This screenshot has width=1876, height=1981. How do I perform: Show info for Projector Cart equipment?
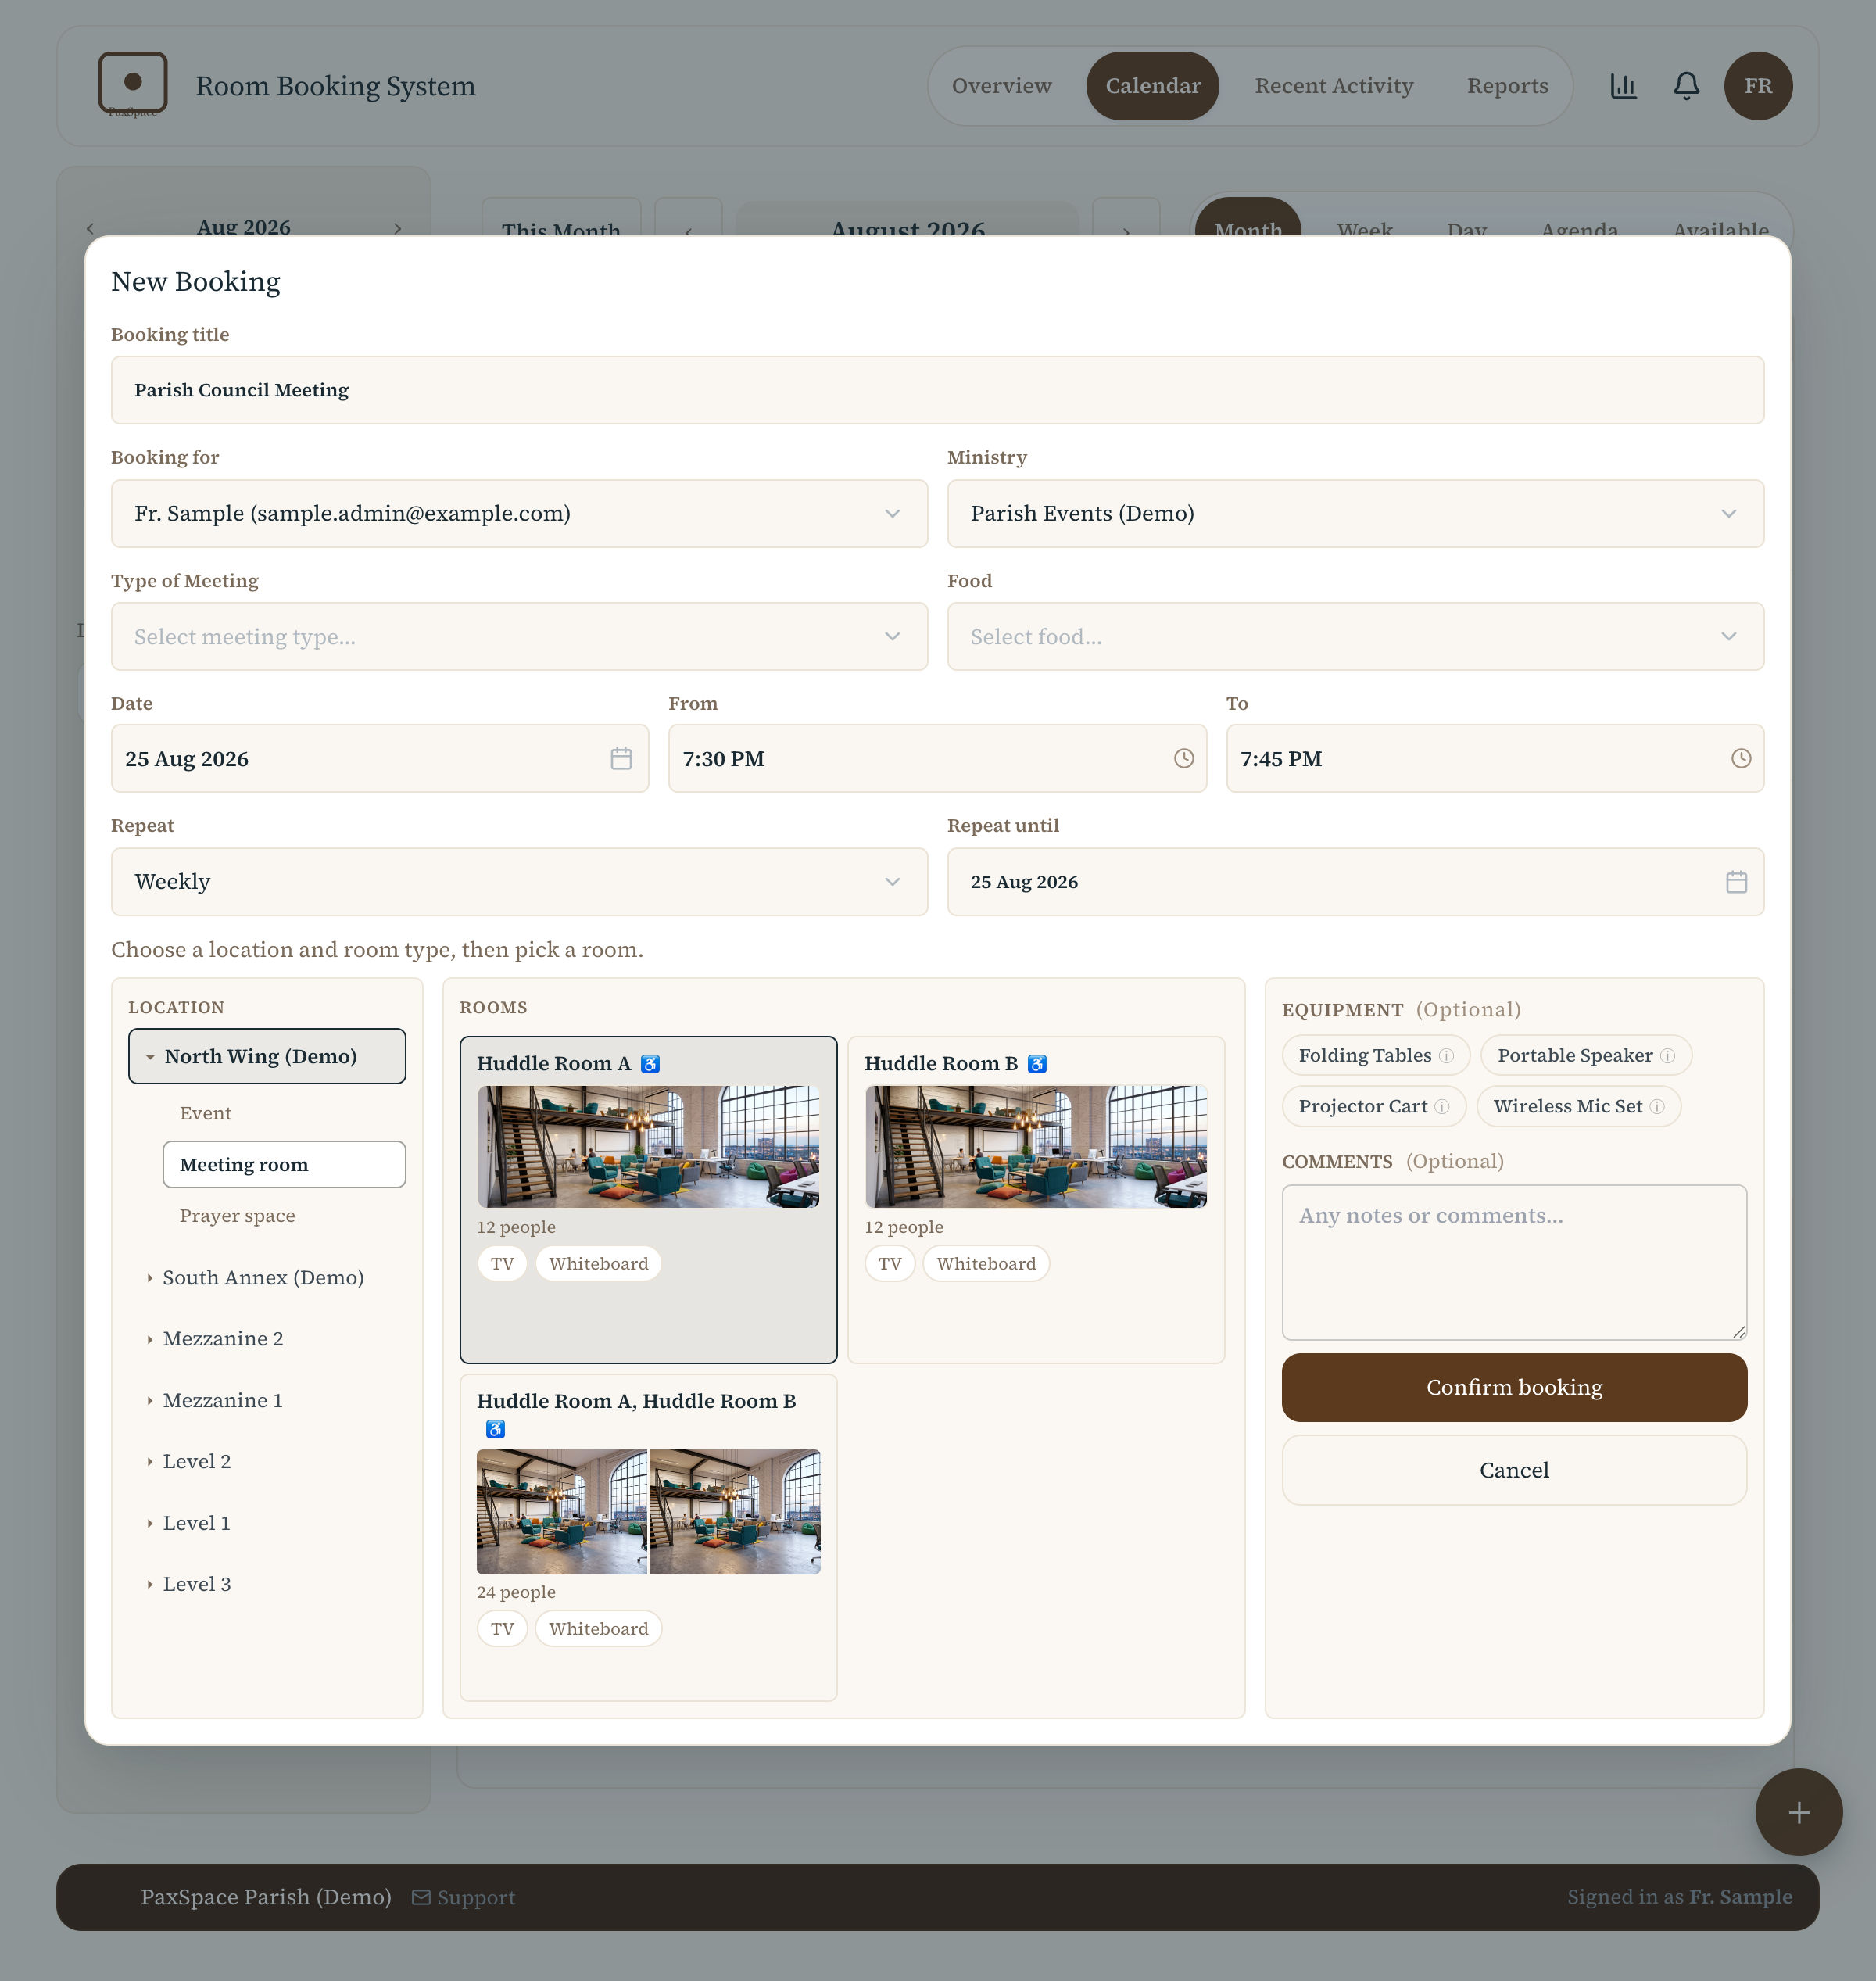(x=1441, y=1106)
